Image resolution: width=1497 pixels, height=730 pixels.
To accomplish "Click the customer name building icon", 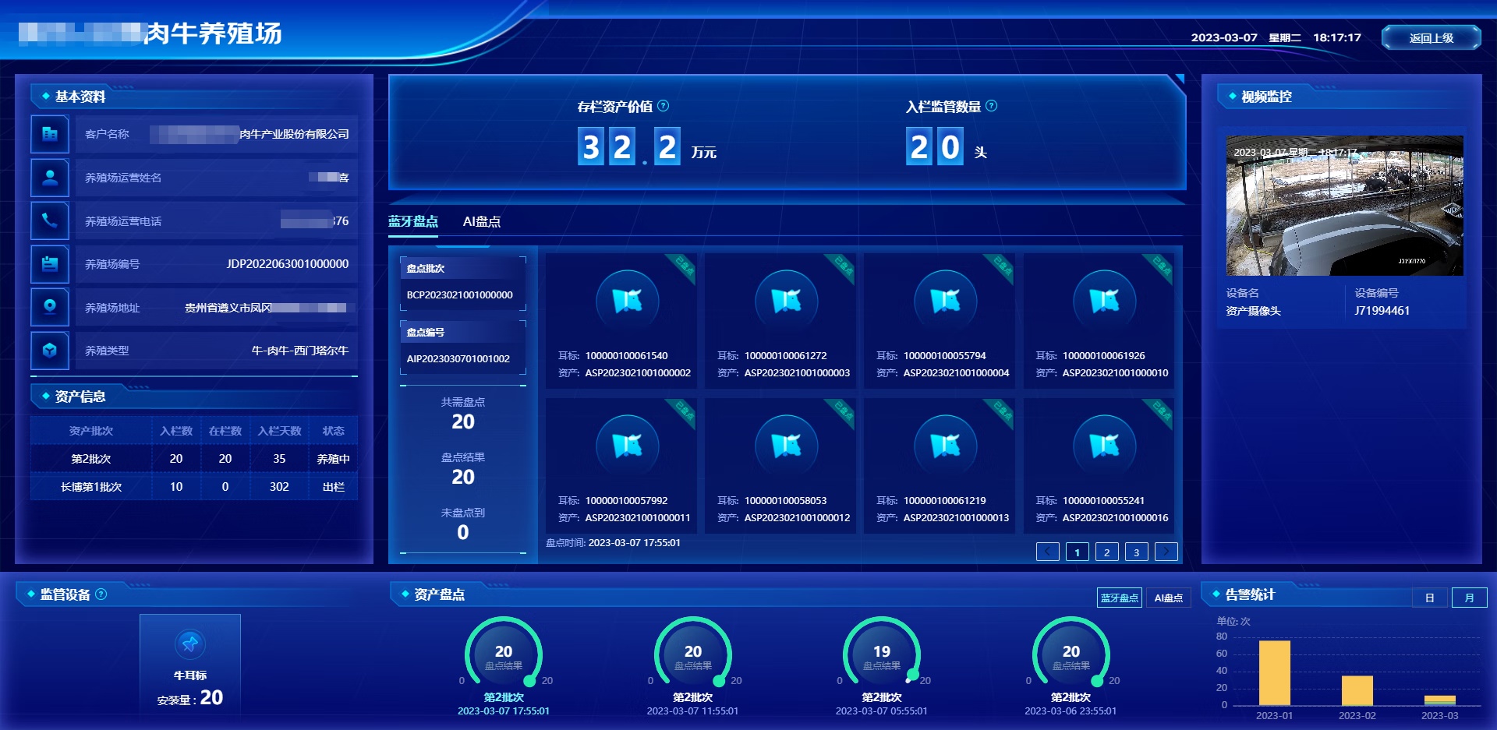I will tap(50, 134).
